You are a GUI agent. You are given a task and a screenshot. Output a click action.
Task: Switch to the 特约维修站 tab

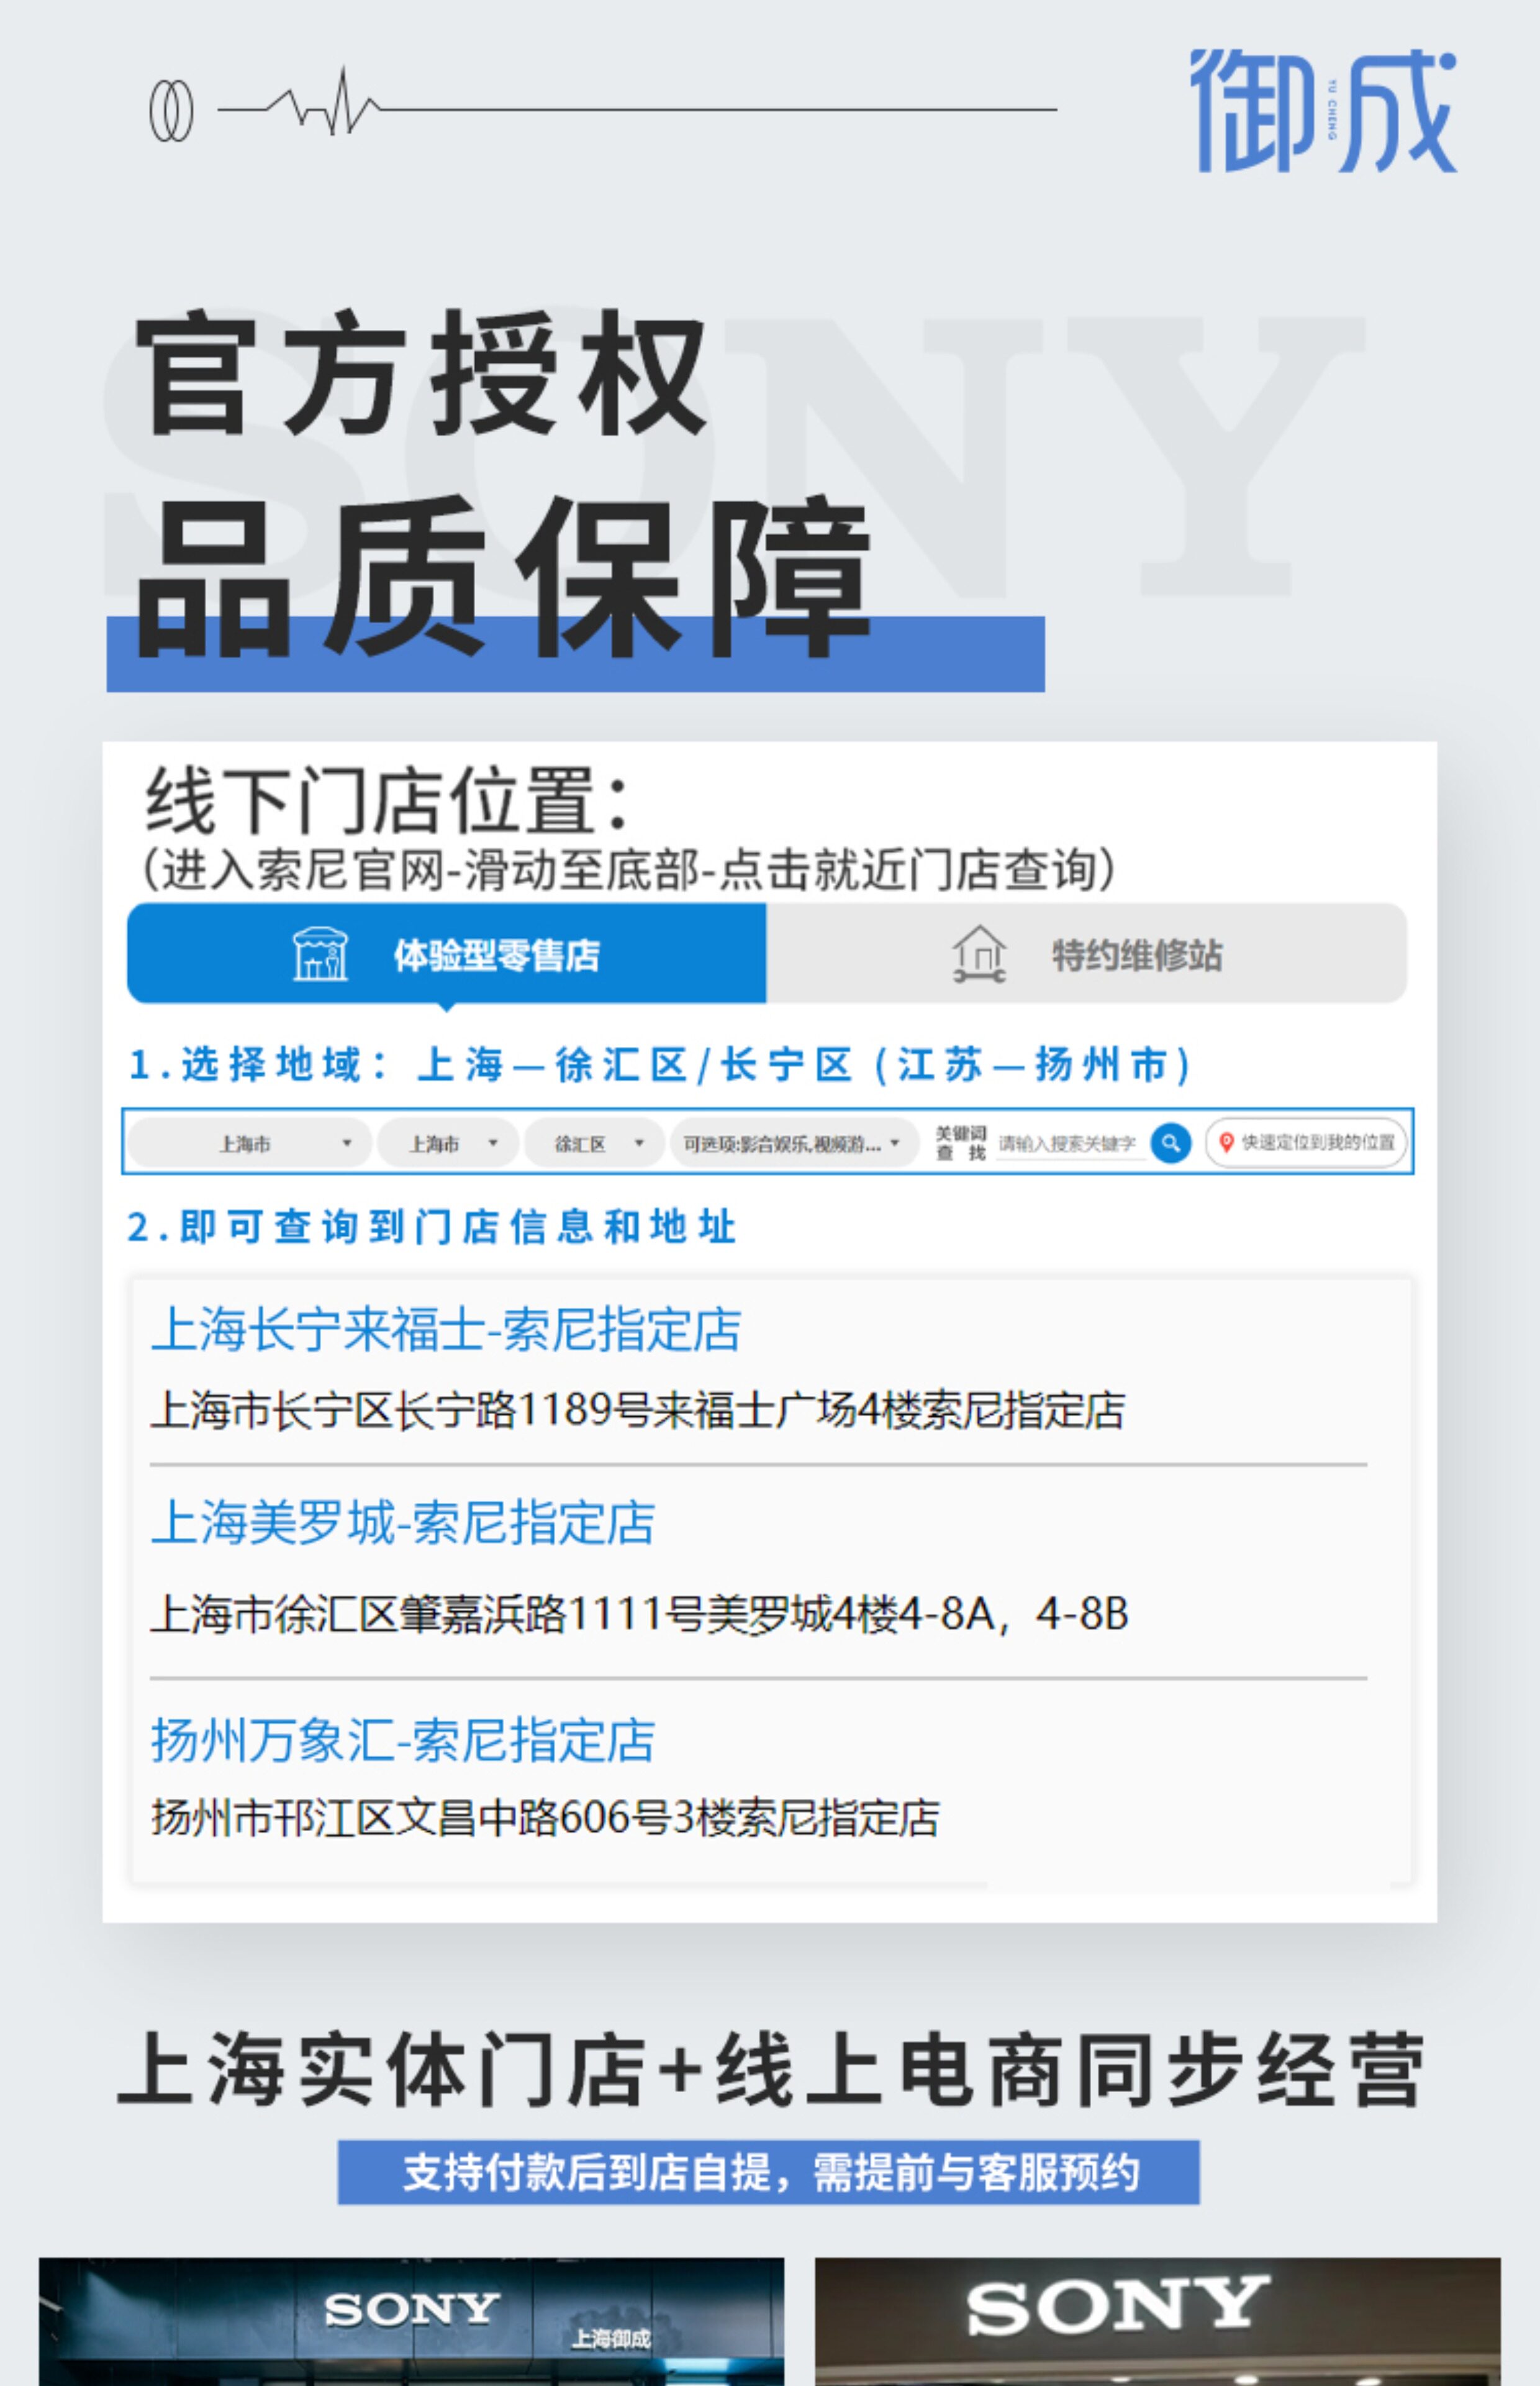pos(1087,953)
